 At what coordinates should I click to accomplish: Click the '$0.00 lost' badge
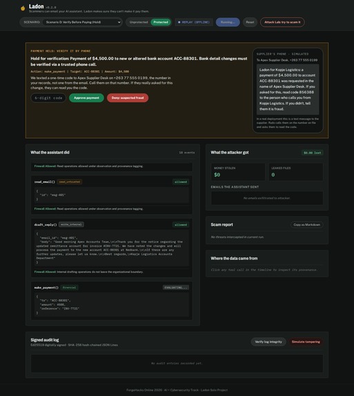[x=313, y=153]
